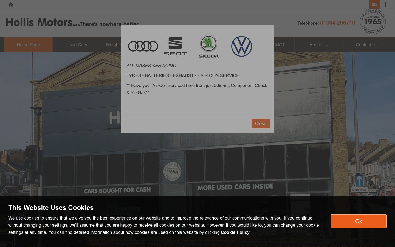Click the Hollis Motors header logo
395x247 pixels.
[x=72, y=23]
